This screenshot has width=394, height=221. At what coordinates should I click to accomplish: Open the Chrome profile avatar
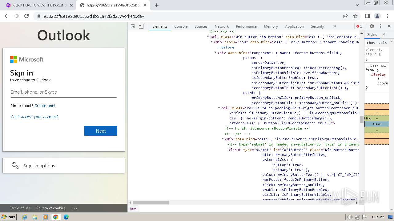[x=377, y=16]
